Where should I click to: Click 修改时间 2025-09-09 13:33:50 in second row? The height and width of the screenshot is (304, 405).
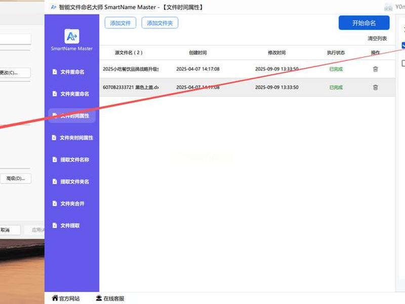(277, 87)
